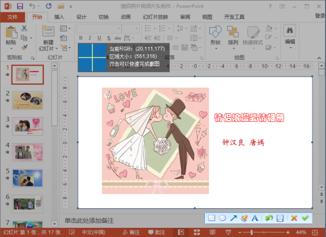The width and height of the screenshot is (326, 237).
Task: Switch to slide sorter view
Action: point(195,232)
